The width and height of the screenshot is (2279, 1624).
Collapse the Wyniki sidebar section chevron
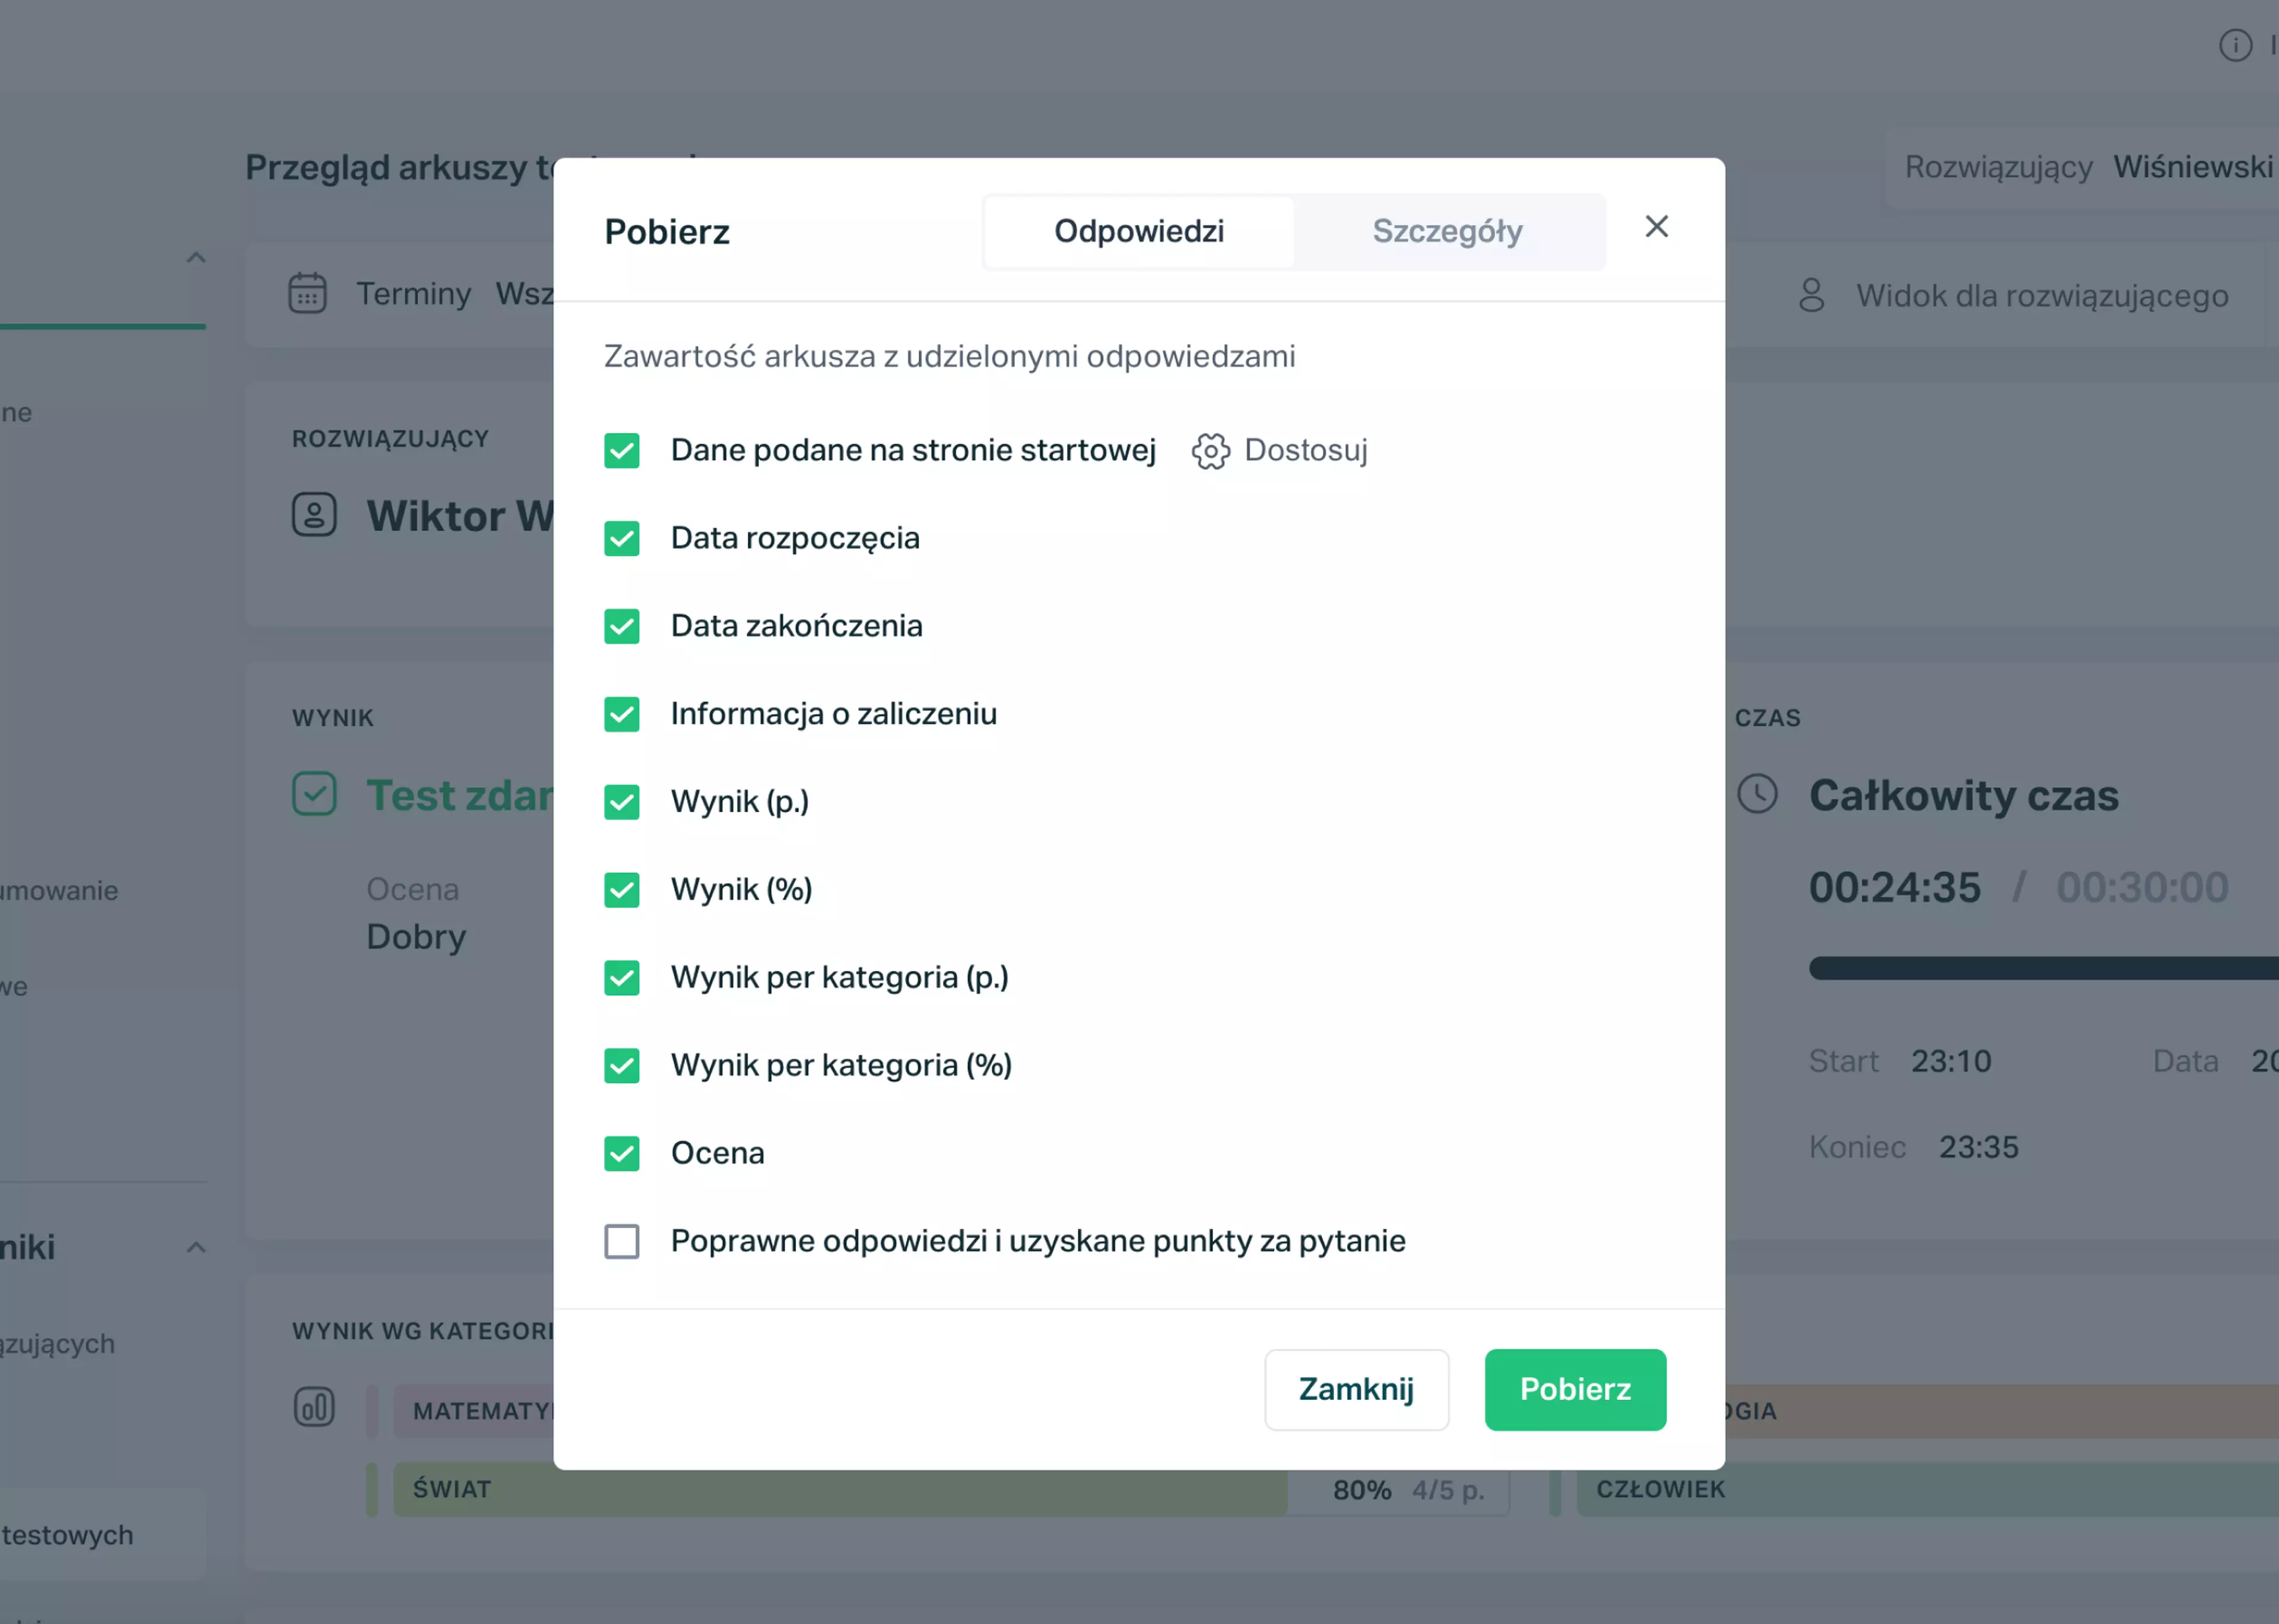[x=196, y=1247]
